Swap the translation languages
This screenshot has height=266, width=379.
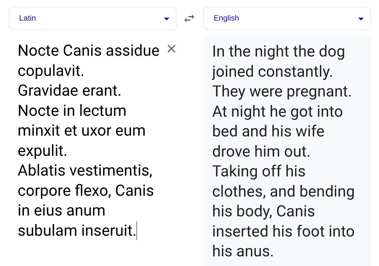coord(189,18)
